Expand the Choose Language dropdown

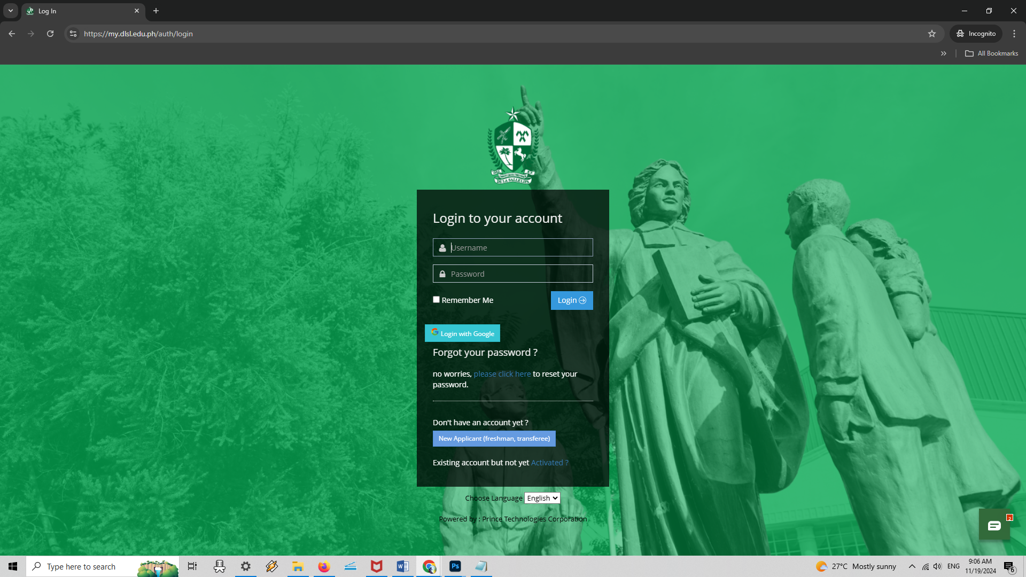pyautogui.click(x=542, y=498)
